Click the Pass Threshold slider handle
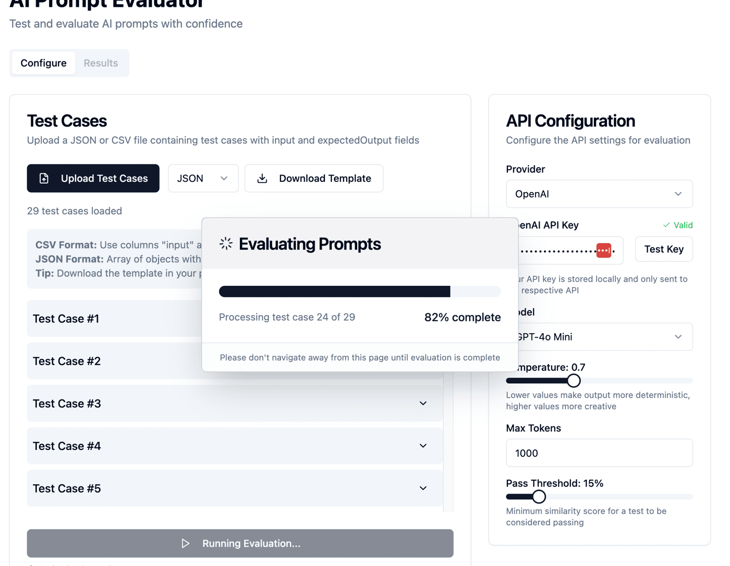The width and height of the screenshot is (730, 566). [x=539, y=497]
